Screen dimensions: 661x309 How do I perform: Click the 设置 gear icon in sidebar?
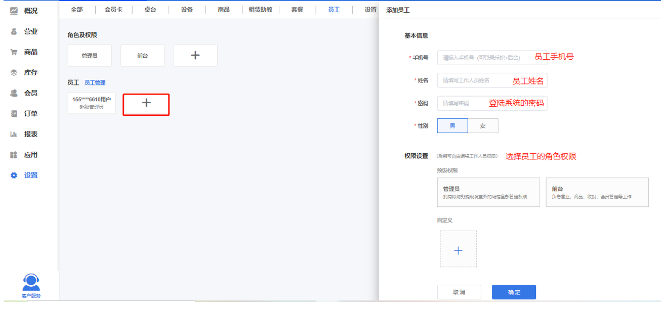pyautogui.click(x=14, y=175)
